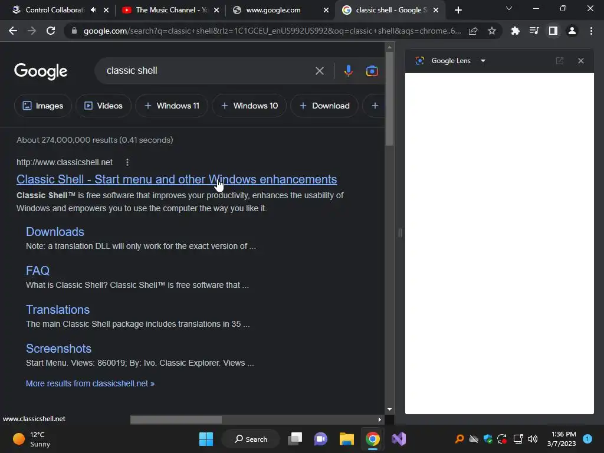Click the Google logo
The height and width of the screenshot is (453, 604).
point(41,71)
